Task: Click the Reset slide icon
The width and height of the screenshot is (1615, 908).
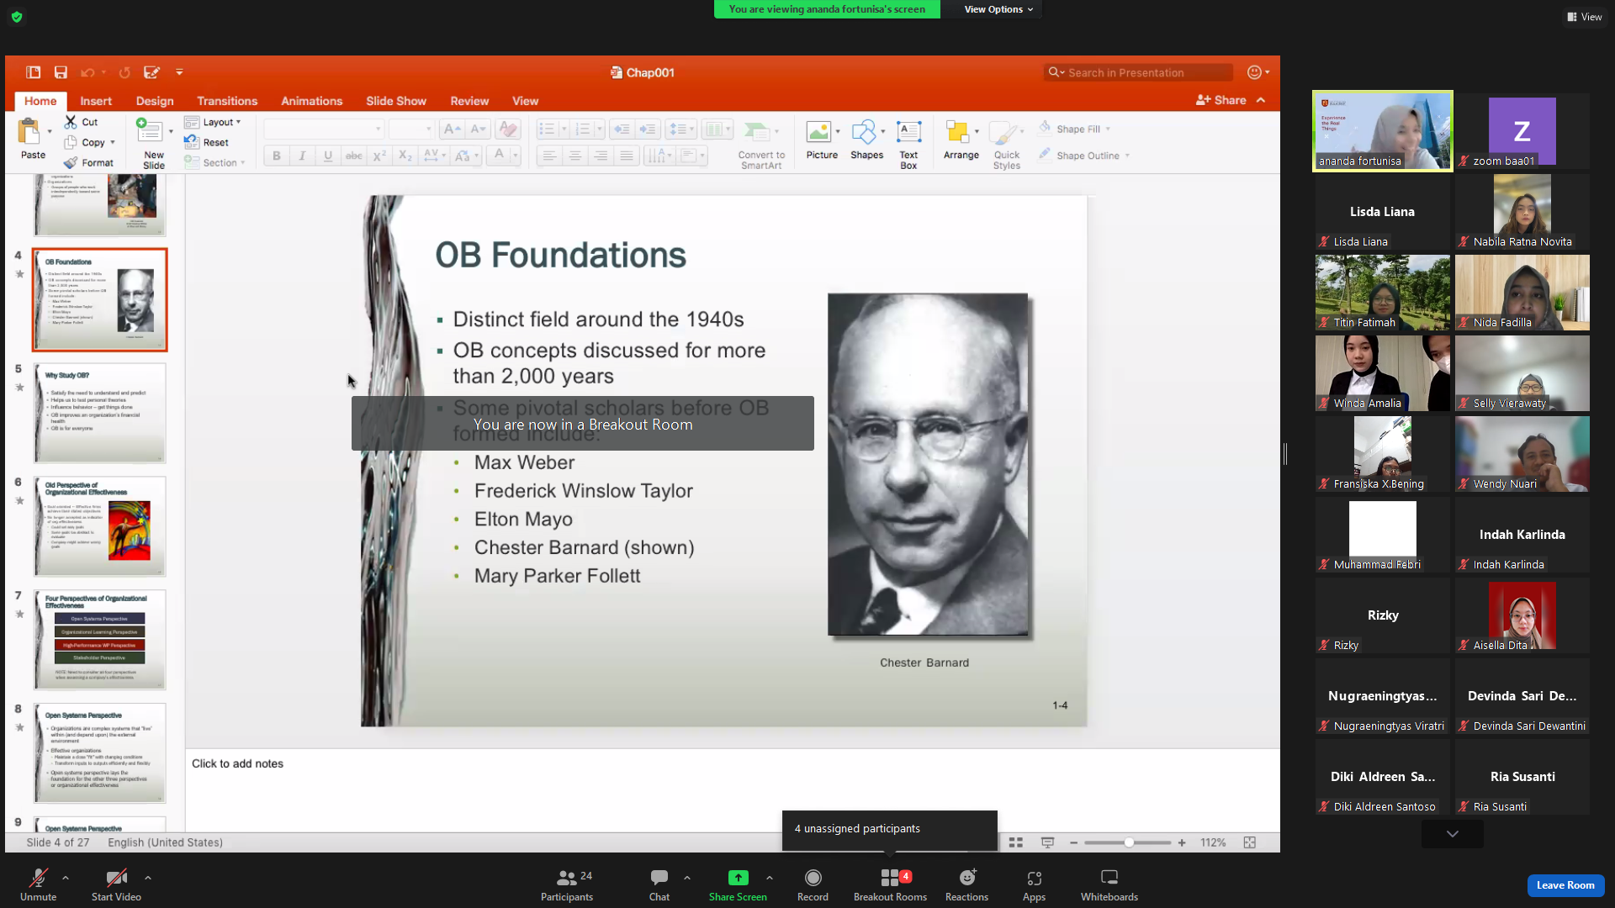Action: tap(192, 142)
